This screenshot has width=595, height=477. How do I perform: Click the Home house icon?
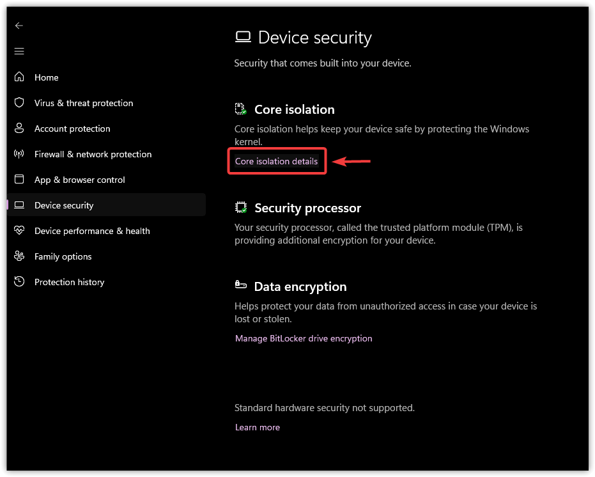click(19, 77)
